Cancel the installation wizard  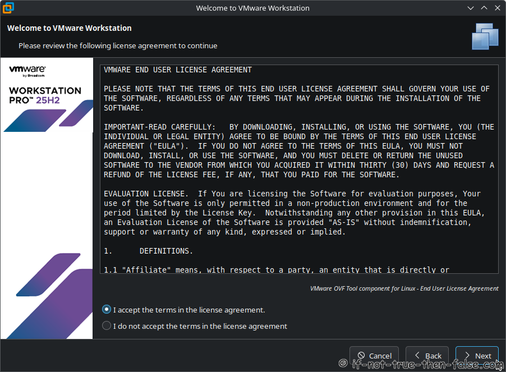pos(374,356)
